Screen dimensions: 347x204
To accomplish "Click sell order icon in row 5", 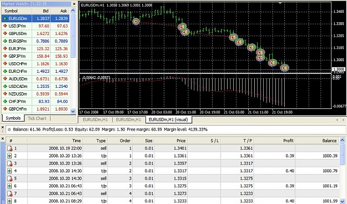I will pyautogui.click(x=9, y=178).
